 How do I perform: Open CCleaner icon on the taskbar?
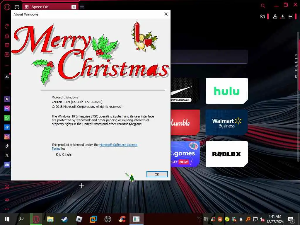coord(122,219)
